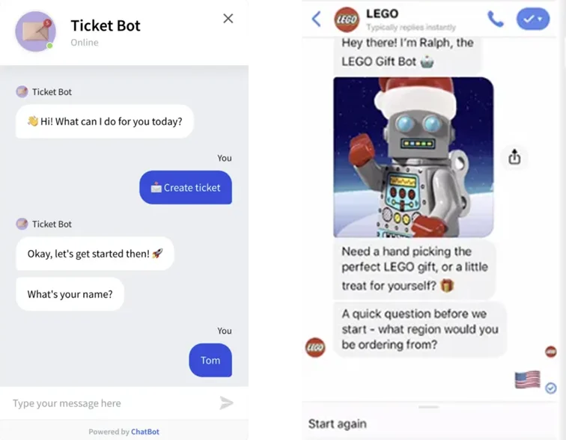Image resolution: width=566 pixels, height=440 pixels.
Task: Click the Tom reply bubble
Action: pos(210,360)
